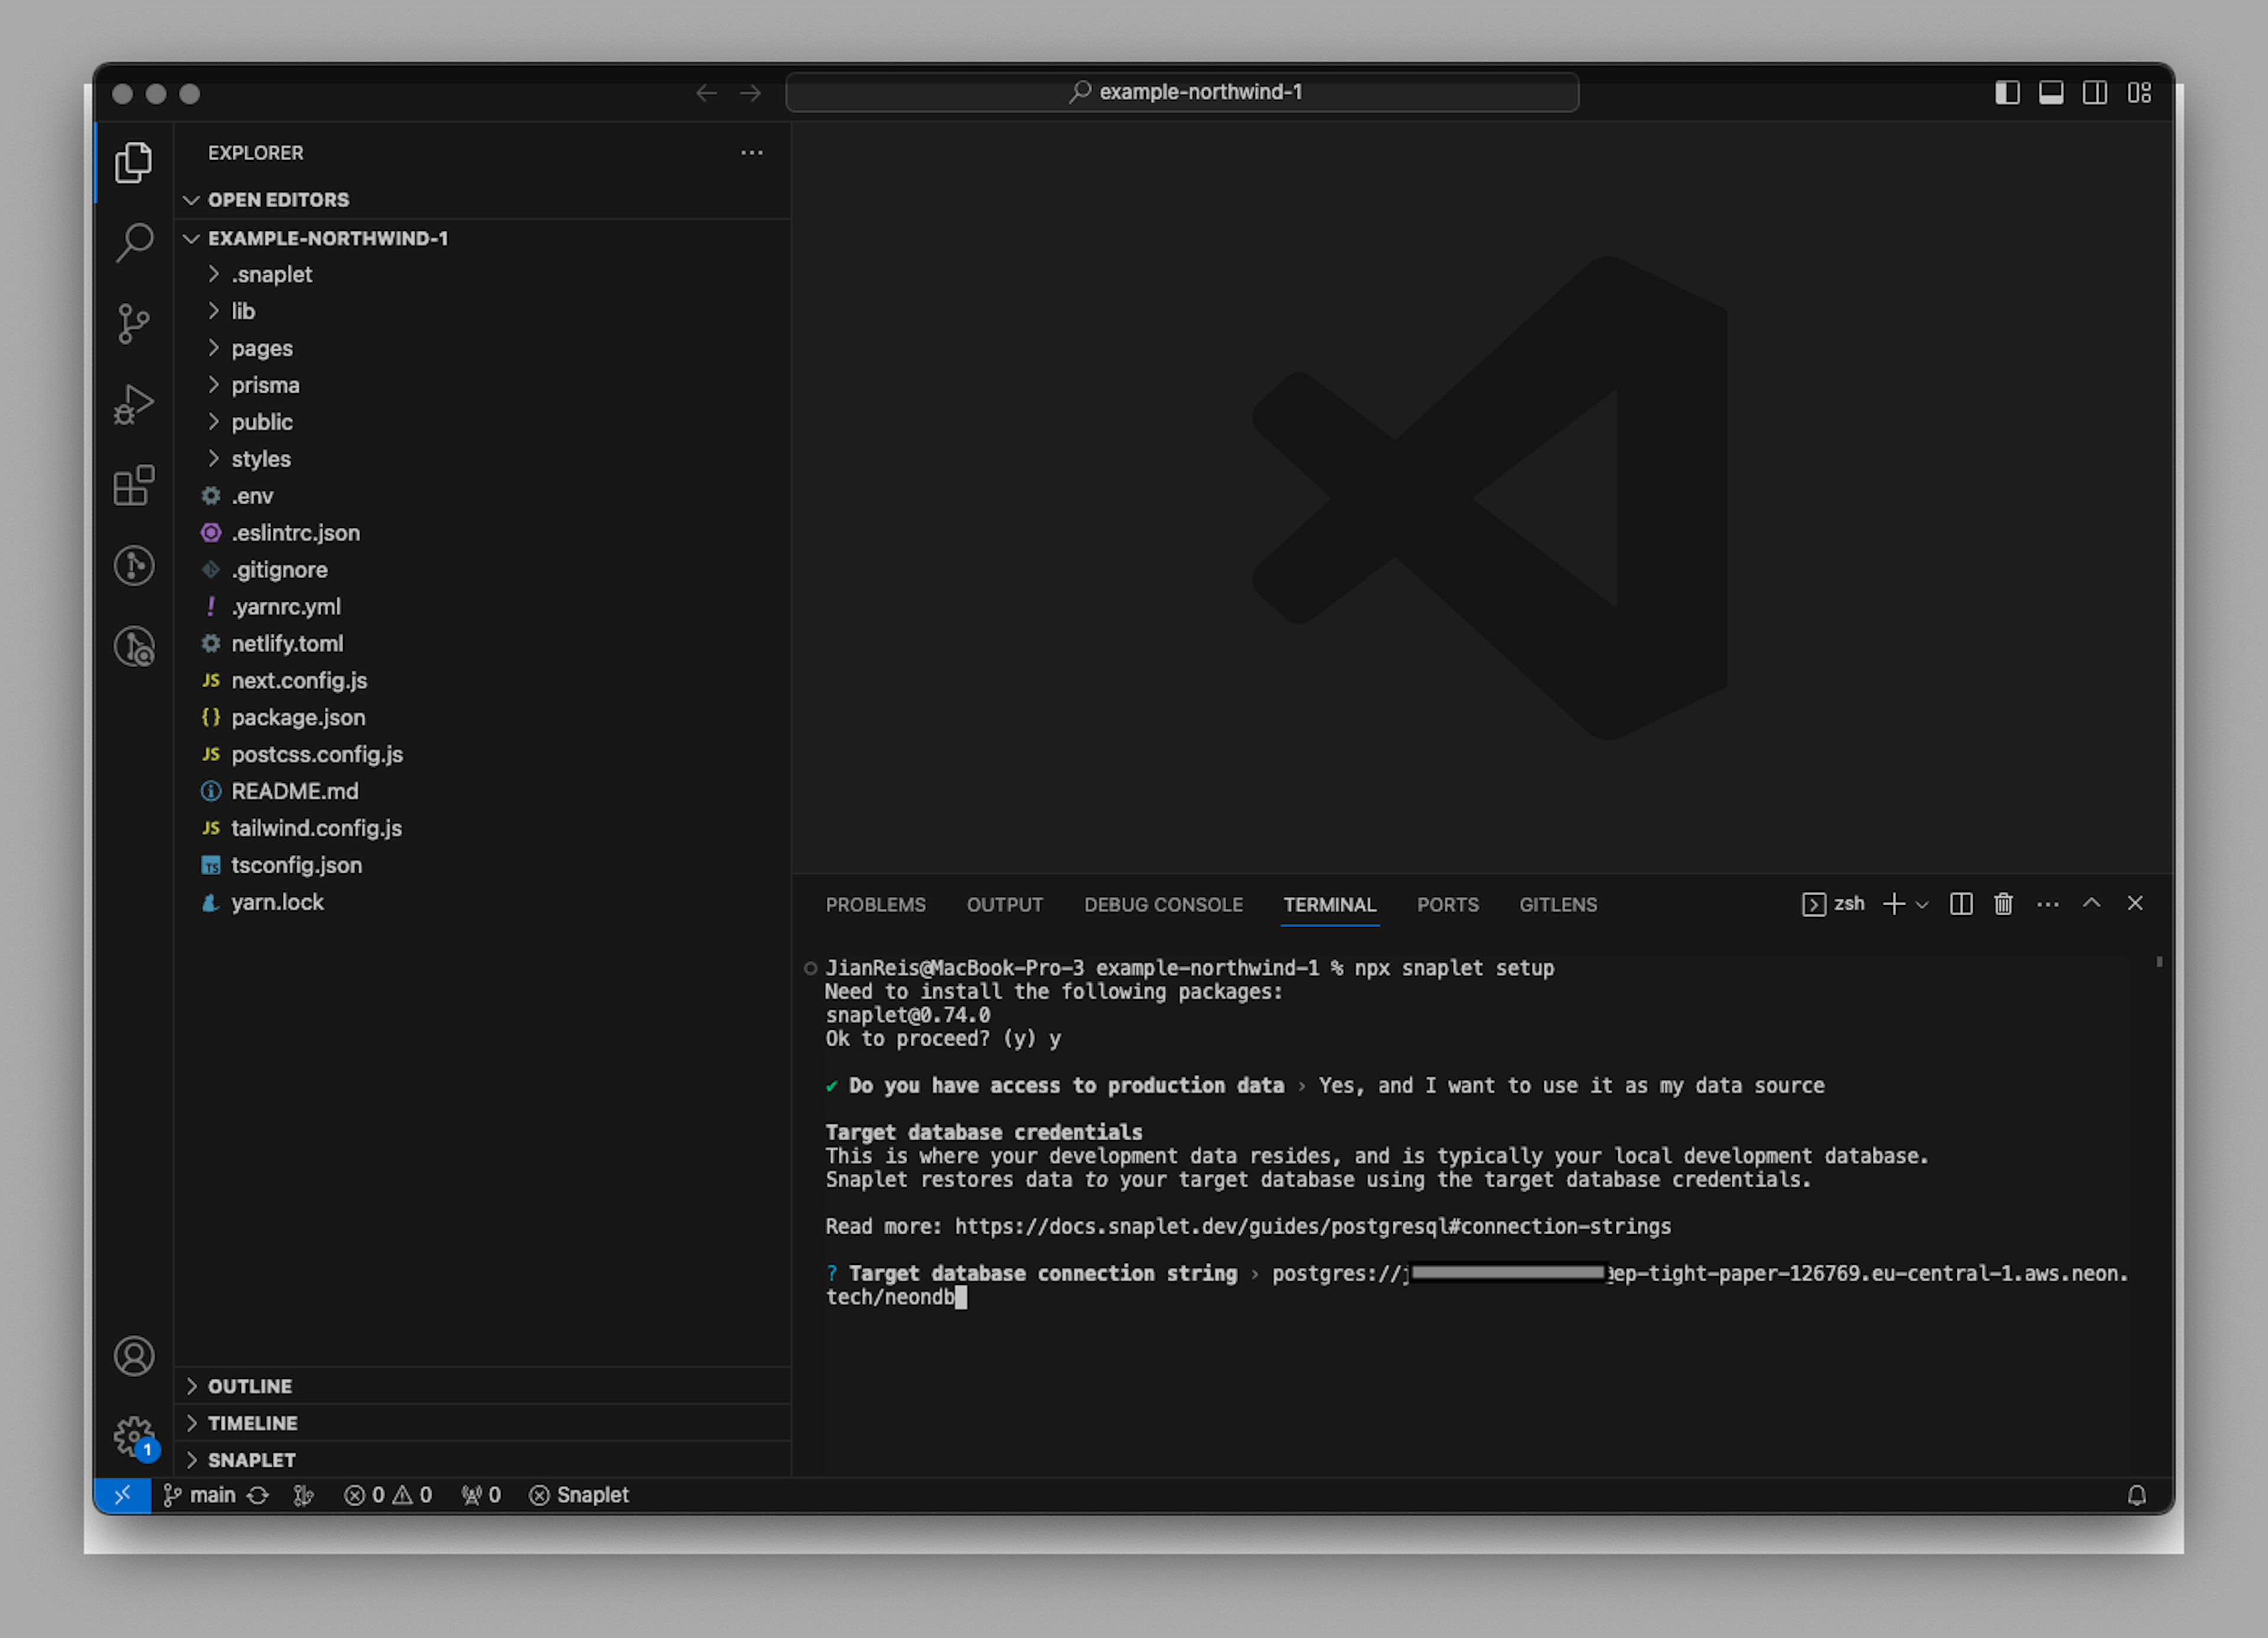Click the Snaplet status bar item
2268x1638 pixels.
pos(579,1495)
